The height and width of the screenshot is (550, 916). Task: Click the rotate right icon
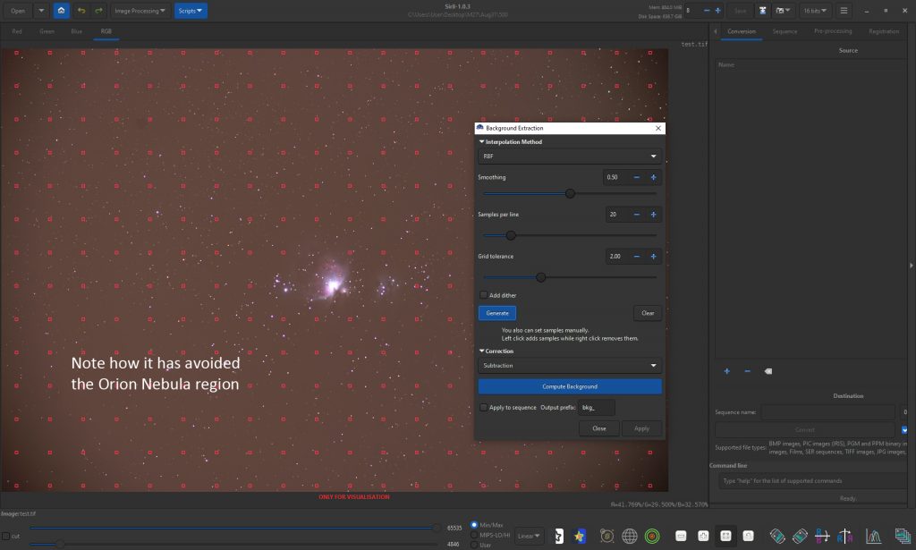(800, 536)
